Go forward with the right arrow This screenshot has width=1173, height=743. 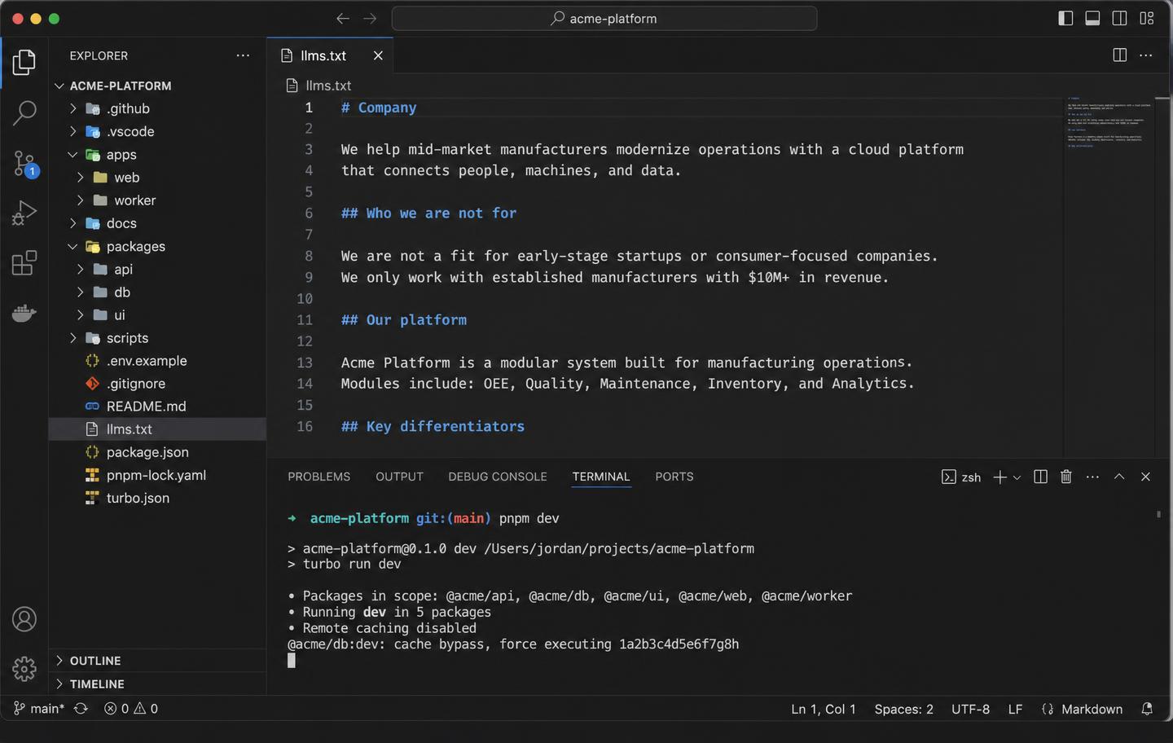tap(370, 19)
